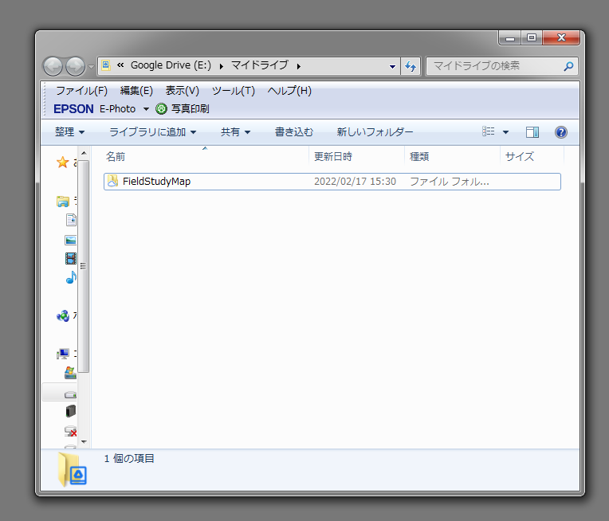Click the date 2022/02/17 15:30
The height and width of the screenshot is (521, 609).
355,182
